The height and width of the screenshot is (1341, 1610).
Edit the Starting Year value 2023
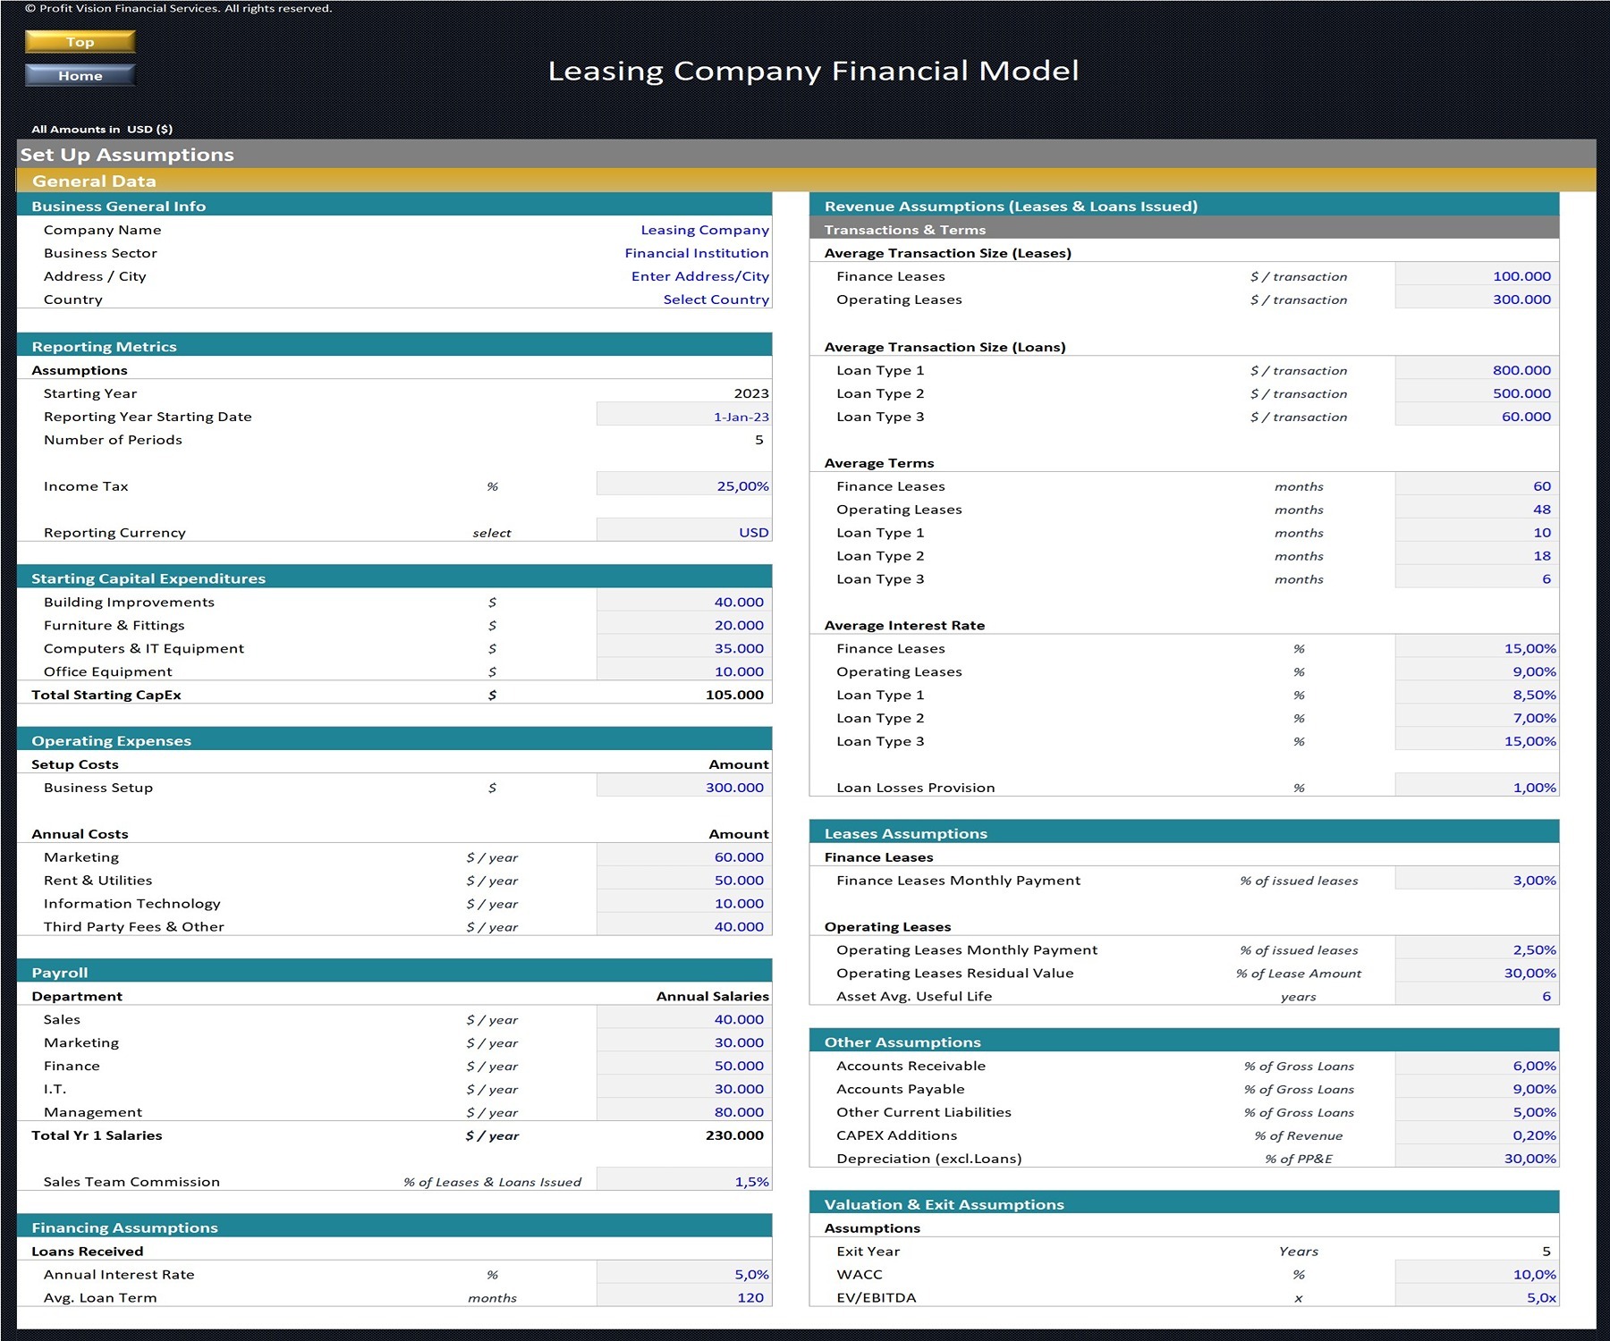751,392
